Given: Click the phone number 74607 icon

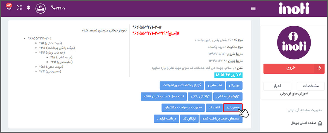Looking at the screenshot, I should click(x=53, y=8).
